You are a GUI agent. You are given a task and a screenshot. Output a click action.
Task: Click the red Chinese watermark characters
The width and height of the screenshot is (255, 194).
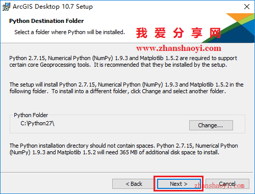click(x=178, y=33)
